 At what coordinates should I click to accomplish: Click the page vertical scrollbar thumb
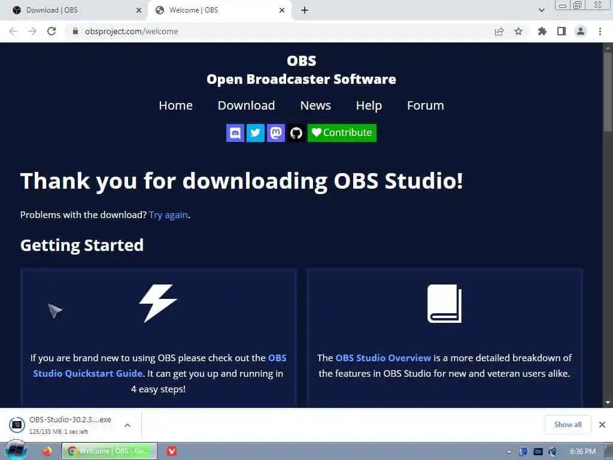point(608,92)
